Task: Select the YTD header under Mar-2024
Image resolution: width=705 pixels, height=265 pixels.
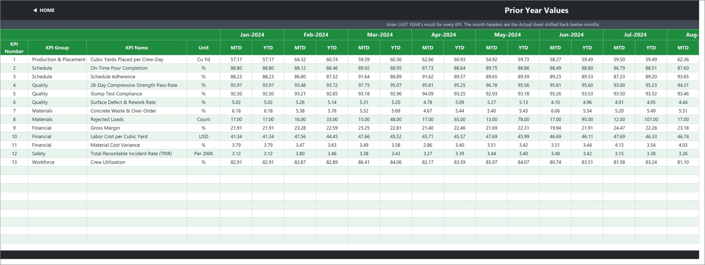Action: 396,48
